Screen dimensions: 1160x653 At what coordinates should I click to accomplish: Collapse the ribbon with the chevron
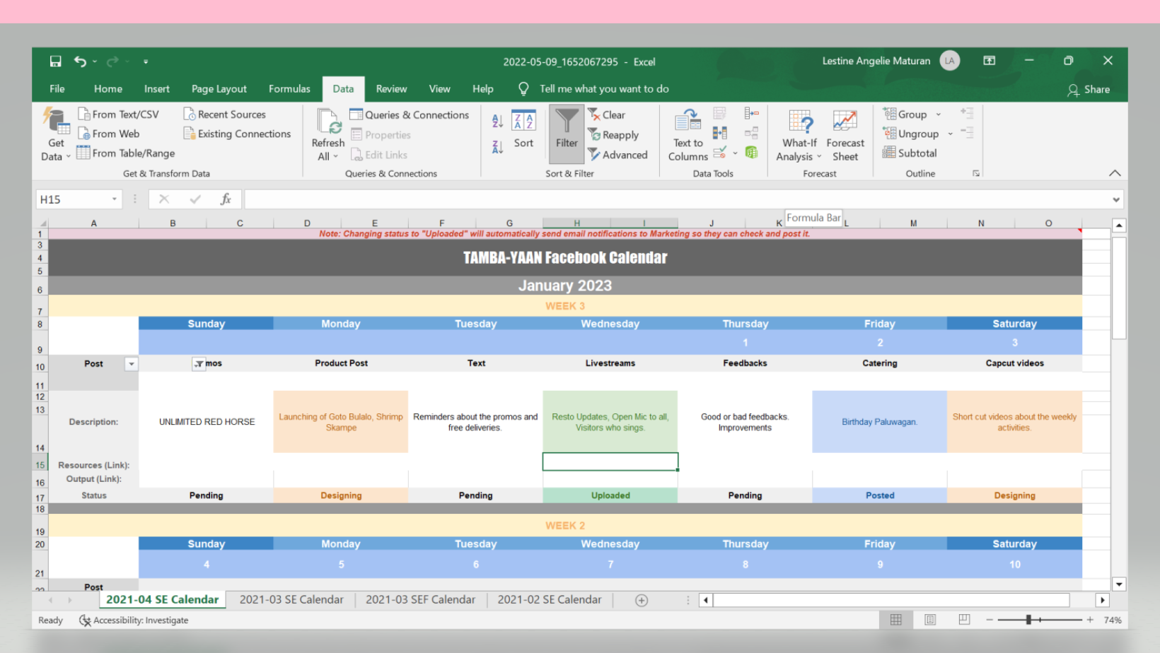pos(1115,173)
